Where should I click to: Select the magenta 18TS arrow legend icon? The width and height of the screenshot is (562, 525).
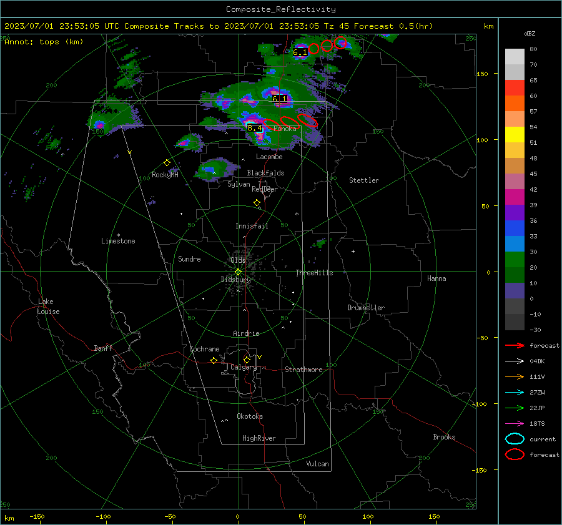pyautogui.click(x=515, y=424)
